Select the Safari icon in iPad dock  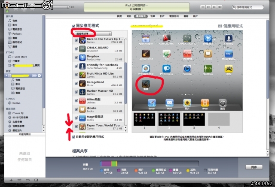click(x=152, y=103)
